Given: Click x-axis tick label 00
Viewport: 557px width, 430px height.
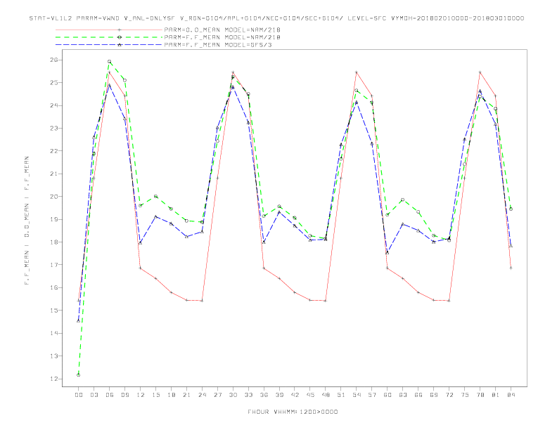Looking at the screenshot, I should (79, 395).
